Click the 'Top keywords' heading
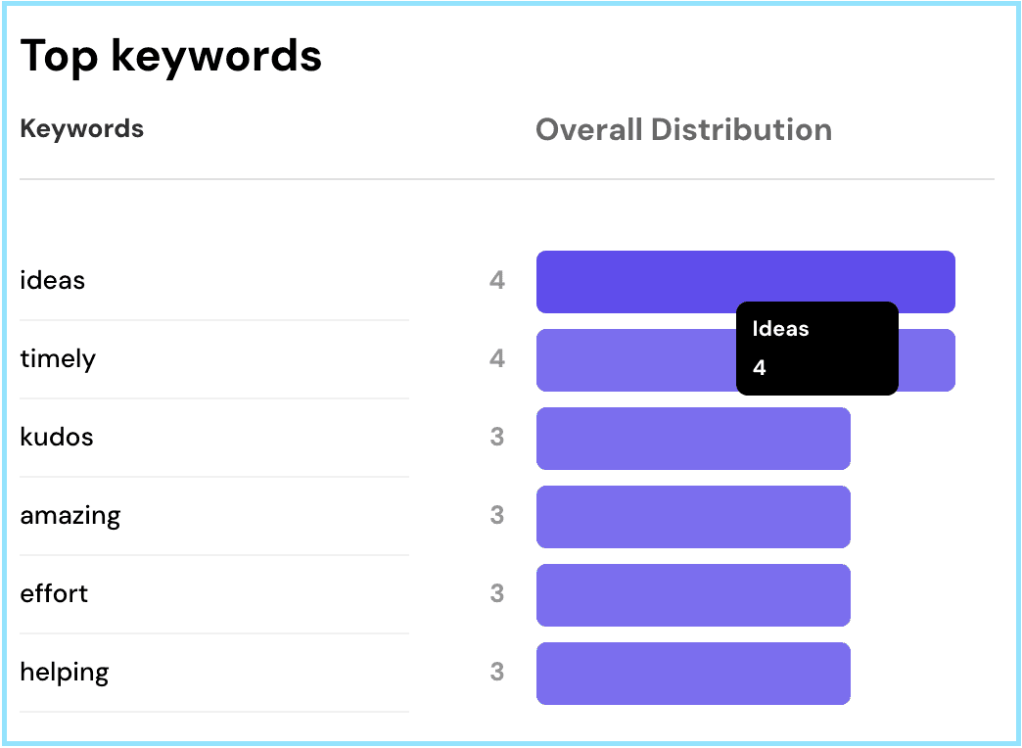The image size is (1022, 748). [x=171, y=56]
